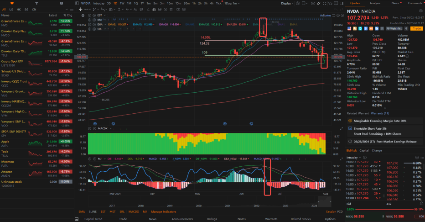The width and height of the screenshot is (425, 222).
Task: Remove the SRL indicator with its X icon
Action: (94, 29)
